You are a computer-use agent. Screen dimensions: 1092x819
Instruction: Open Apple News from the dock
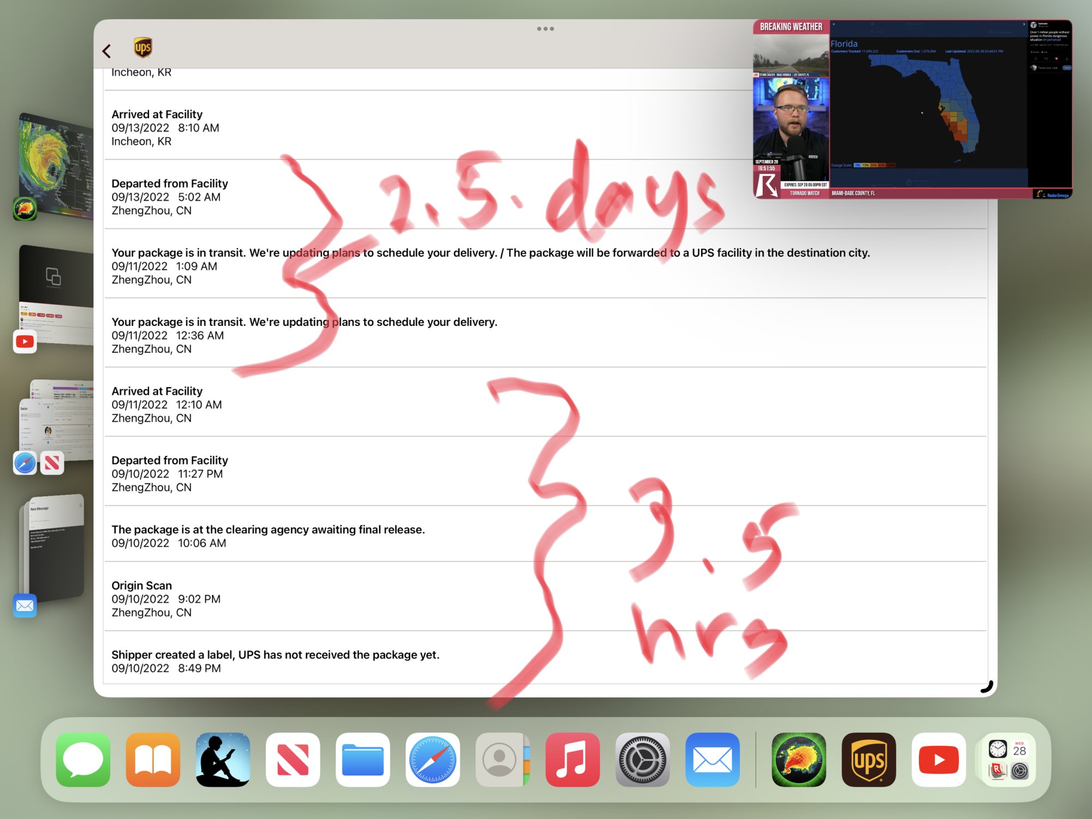[x=293, y=759]
